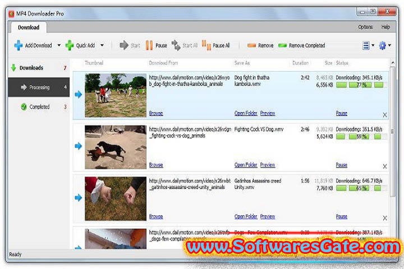Click Browse link in Gatinhos row
The image size is (404, 269).
pos(156,217)
